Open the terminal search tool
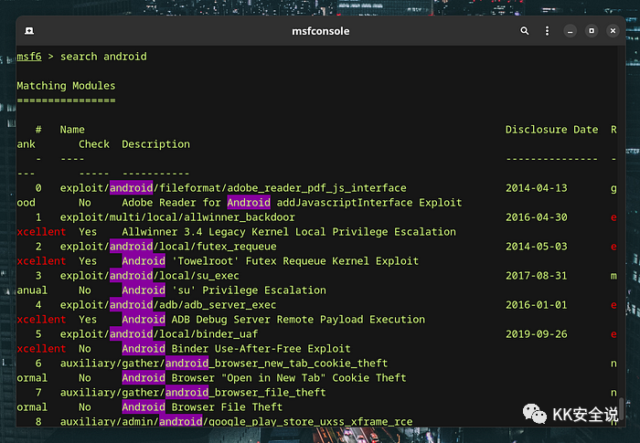 (x=525, y=31)
